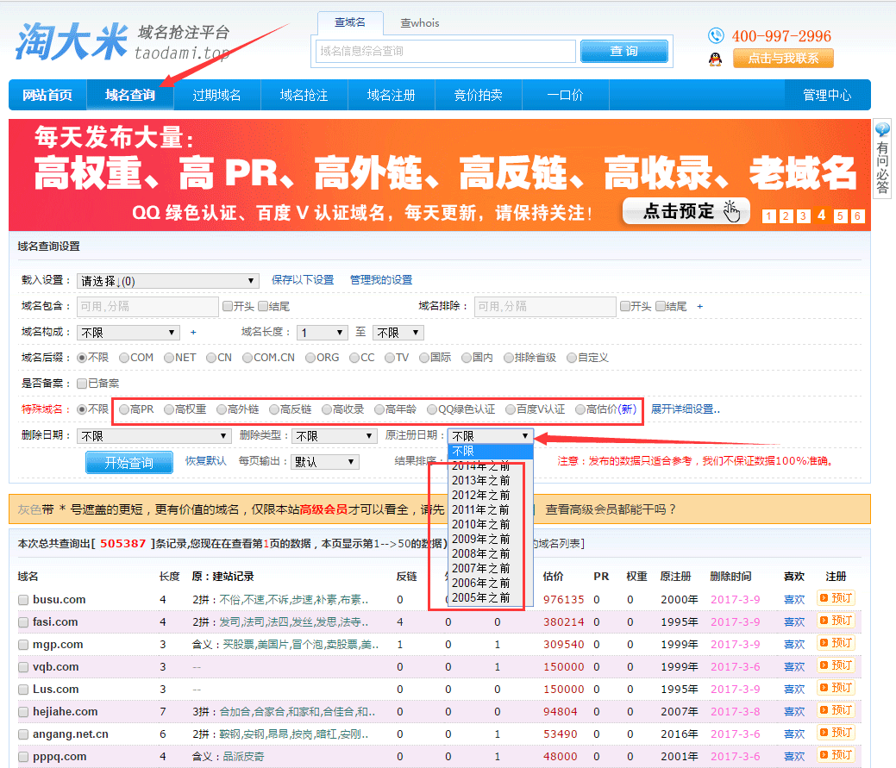Click the 淘大米 site logo

click(x=72, y=41)
